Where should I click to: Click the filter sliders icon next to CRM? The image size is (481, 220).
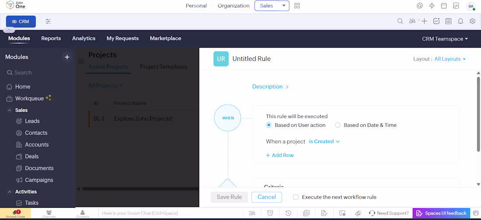point(48,21)
